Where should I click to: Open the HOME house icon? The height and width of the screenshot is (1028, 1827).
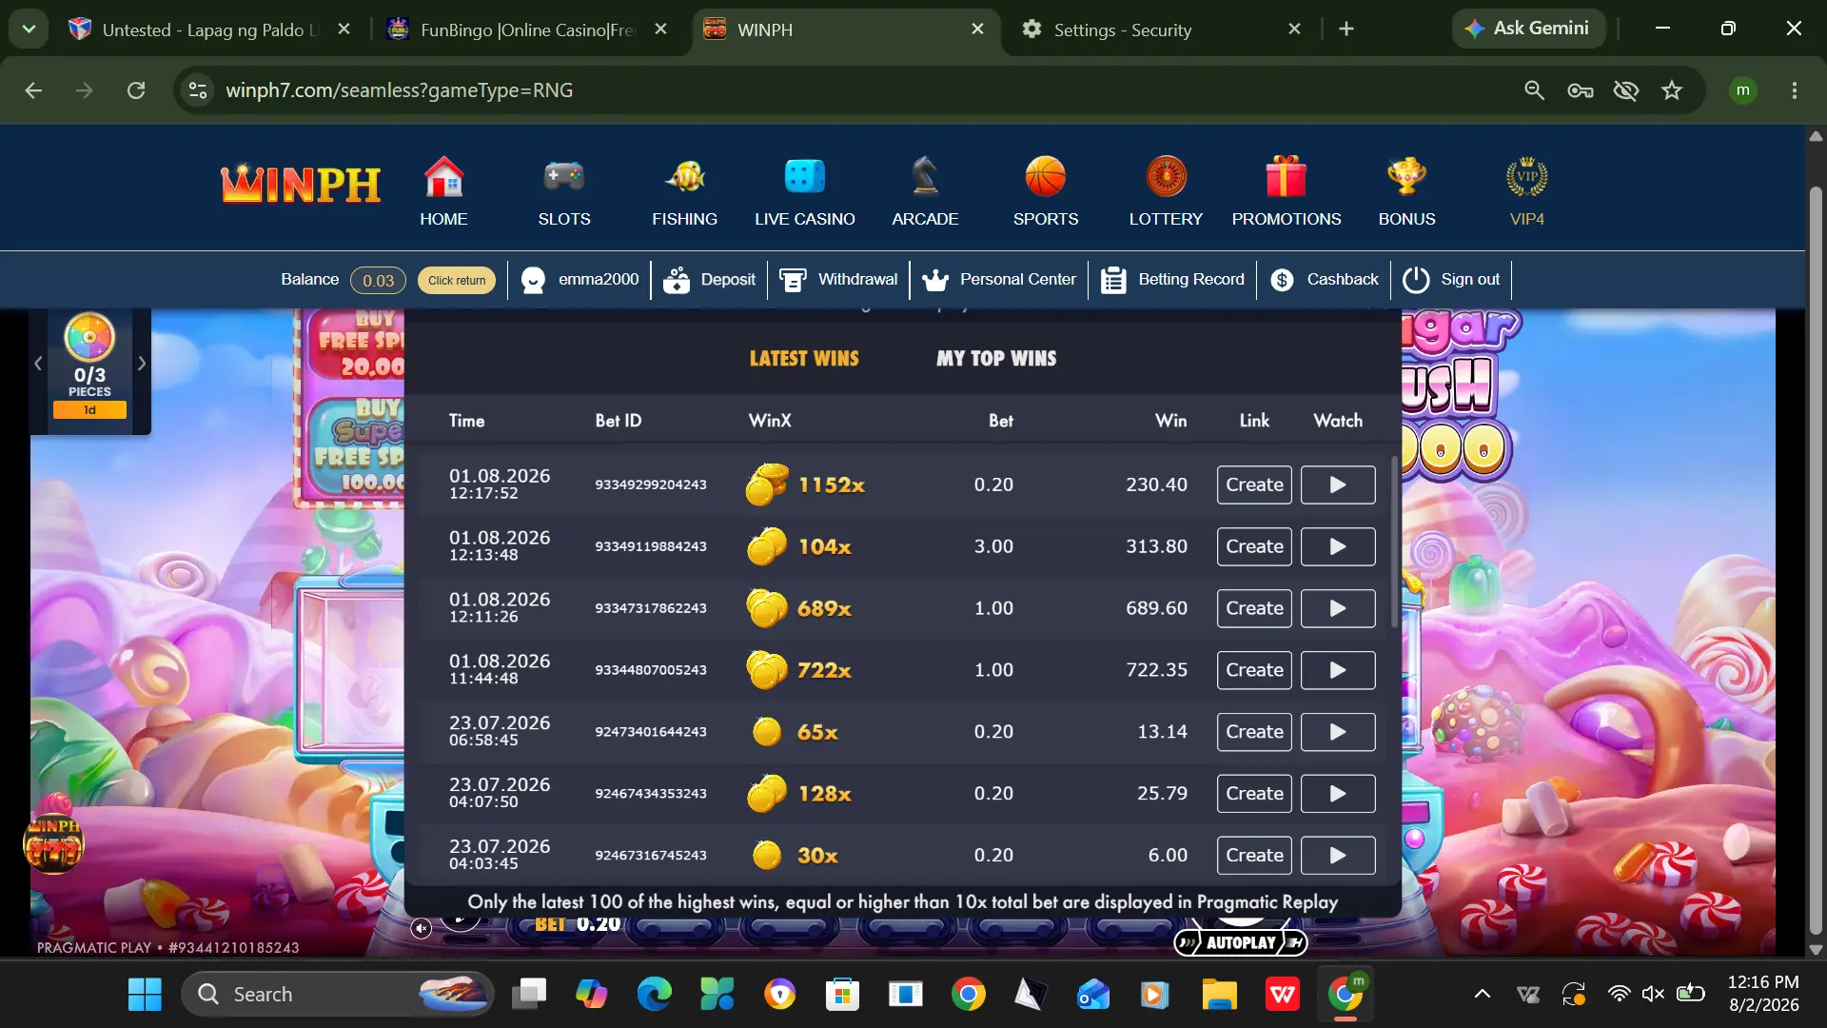(443, 177)
